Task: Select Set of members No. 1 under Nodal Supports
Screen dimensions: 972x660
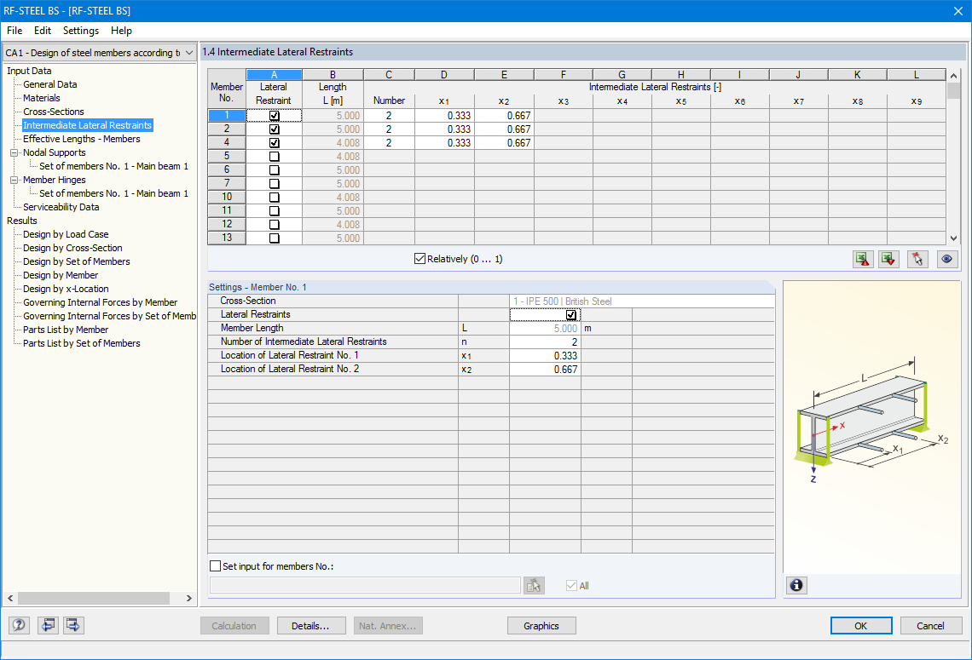Action: click(x=113, y=166)
